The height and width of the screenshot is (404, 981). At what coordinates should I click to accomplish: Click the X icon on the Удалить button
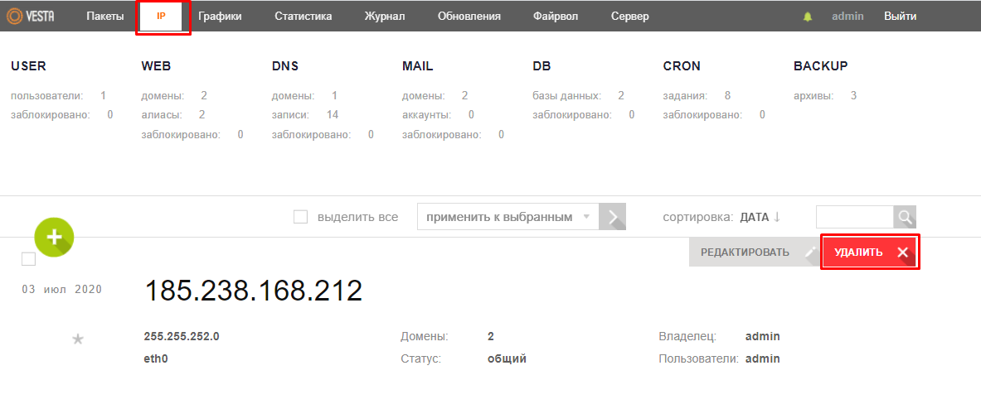pos(902,252)
